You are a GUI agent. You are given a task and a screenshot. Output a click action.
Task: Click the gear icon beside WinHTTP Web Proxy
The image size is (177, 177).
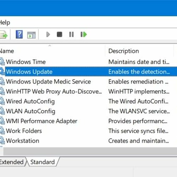click(2, 91)
